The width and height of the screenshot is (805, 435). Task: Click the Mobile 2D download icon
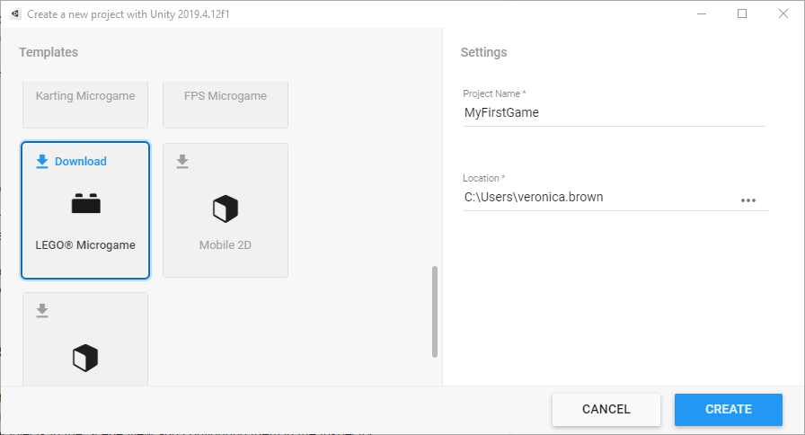click(181, 162)
